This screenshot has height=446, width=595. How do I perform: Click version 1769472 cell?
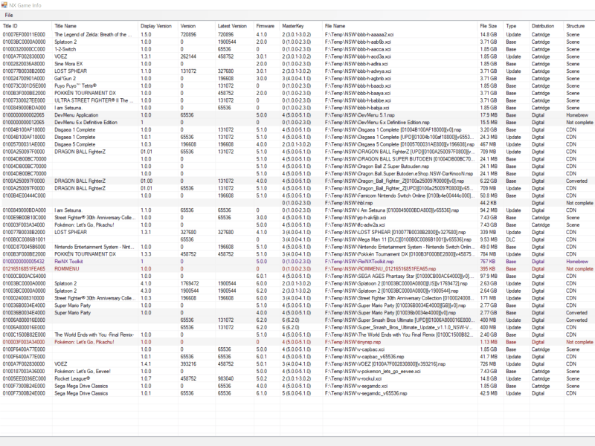[190, 284]
